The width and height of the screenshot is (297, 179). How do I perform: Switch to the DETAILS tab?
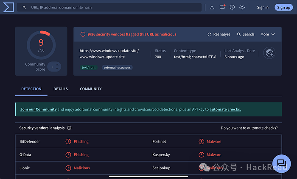[x=61, y=89]
